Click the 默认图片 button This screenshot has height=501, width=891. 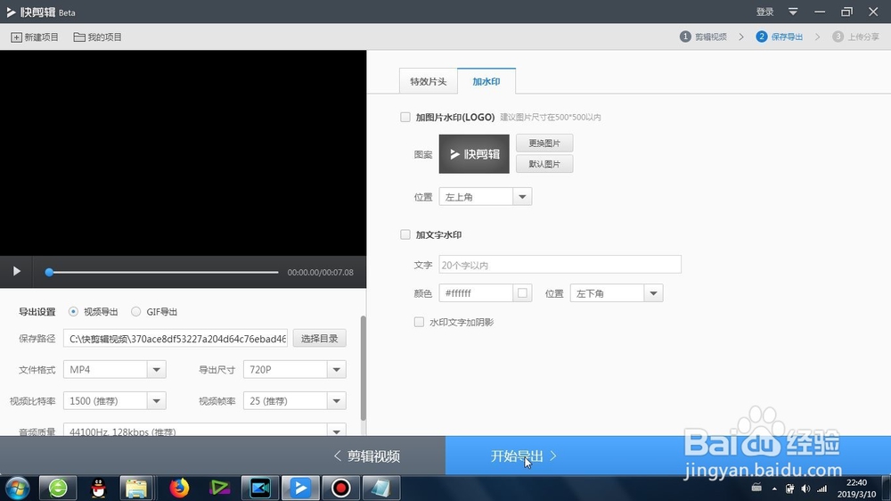[544, 164]
